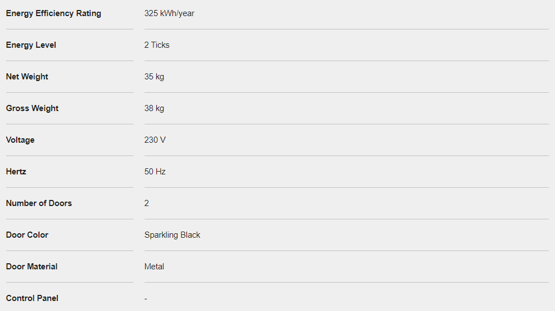
Task: Click the Gross Weight label
Action: point(32,108)
